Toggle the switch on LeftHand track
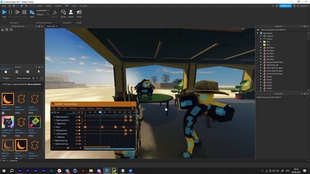The image size is (310, 174). [x=79, y=137]
